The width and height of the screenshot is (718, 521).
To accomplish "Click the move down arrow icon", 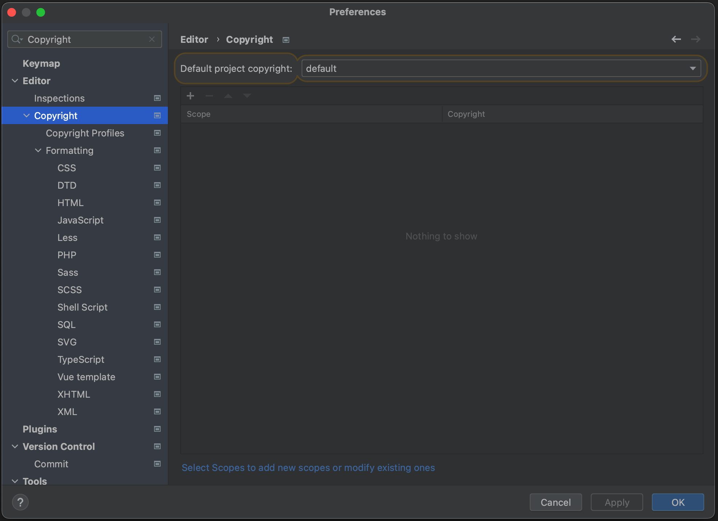I will click(x=247, y=96).
